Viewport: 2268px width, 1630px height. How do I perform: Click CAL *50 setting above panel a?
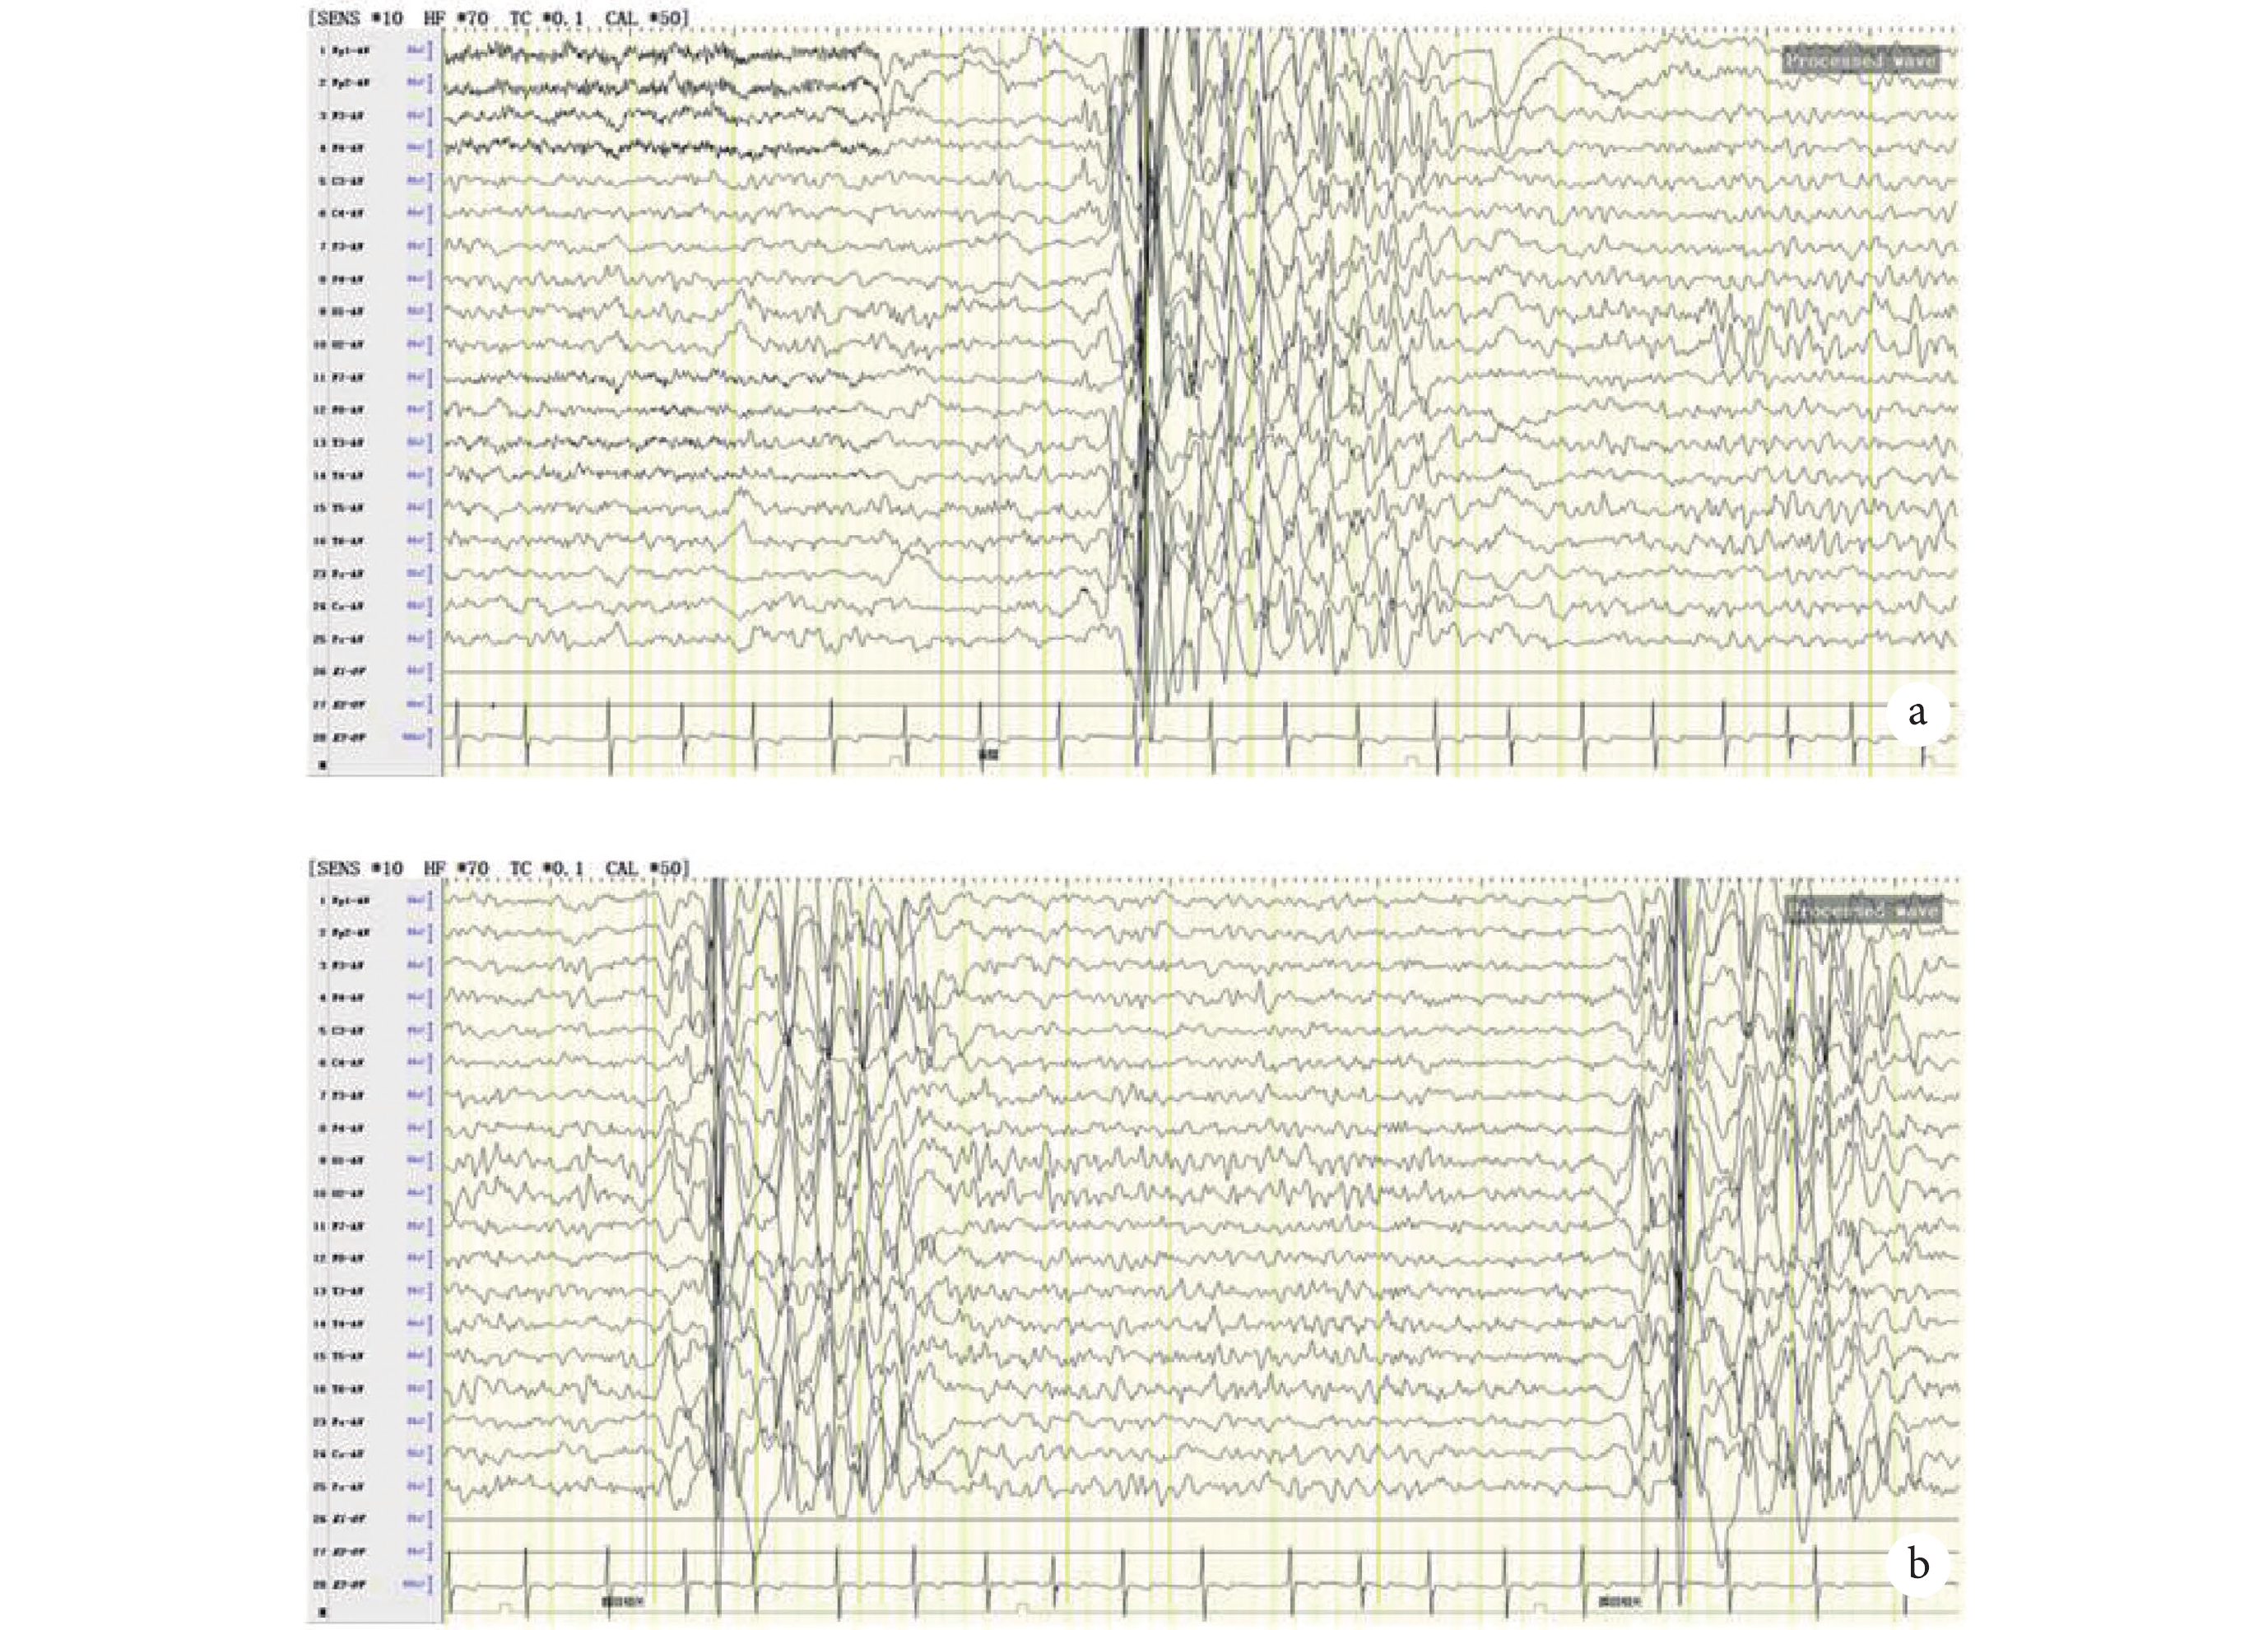(647, 18)
